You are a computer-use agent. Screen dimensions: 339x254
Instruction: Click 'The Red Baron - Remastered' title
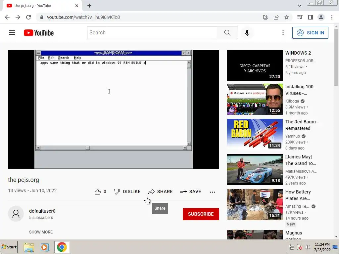pos(302,125)
